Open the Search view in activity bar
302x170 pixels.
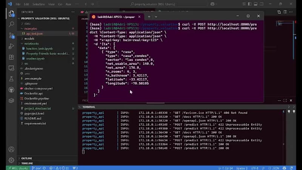point(11,24)
